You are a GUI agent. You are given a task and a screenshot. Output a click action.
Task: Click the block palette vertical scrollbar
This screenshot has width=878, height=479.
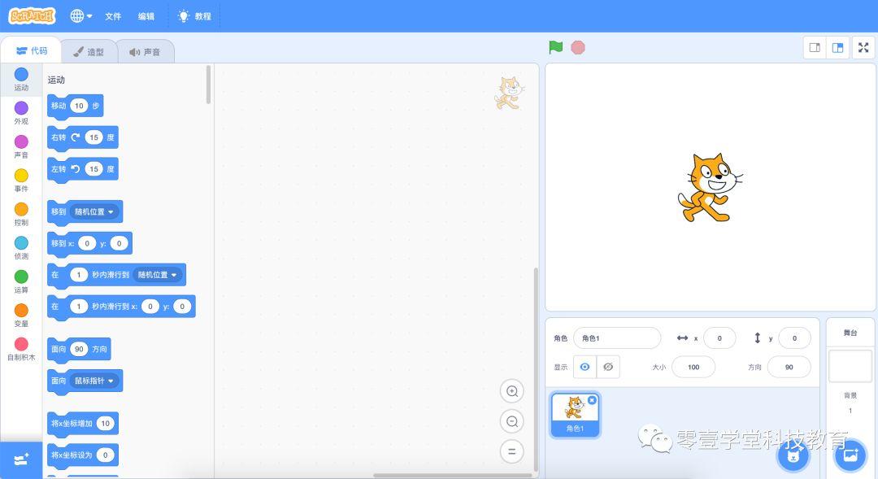click(x=208, y=85)
